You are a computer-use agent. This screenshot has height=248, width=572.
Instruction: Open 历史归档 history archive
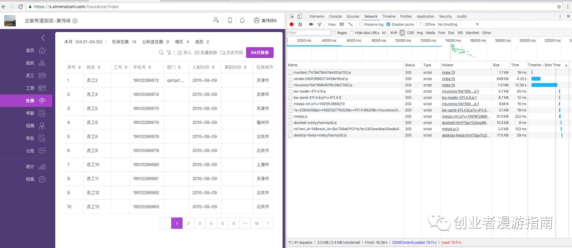pos(232,53)
